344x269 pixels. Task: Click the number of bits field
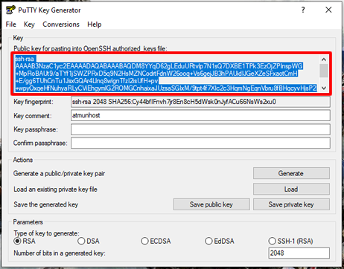tap(299, 253)
